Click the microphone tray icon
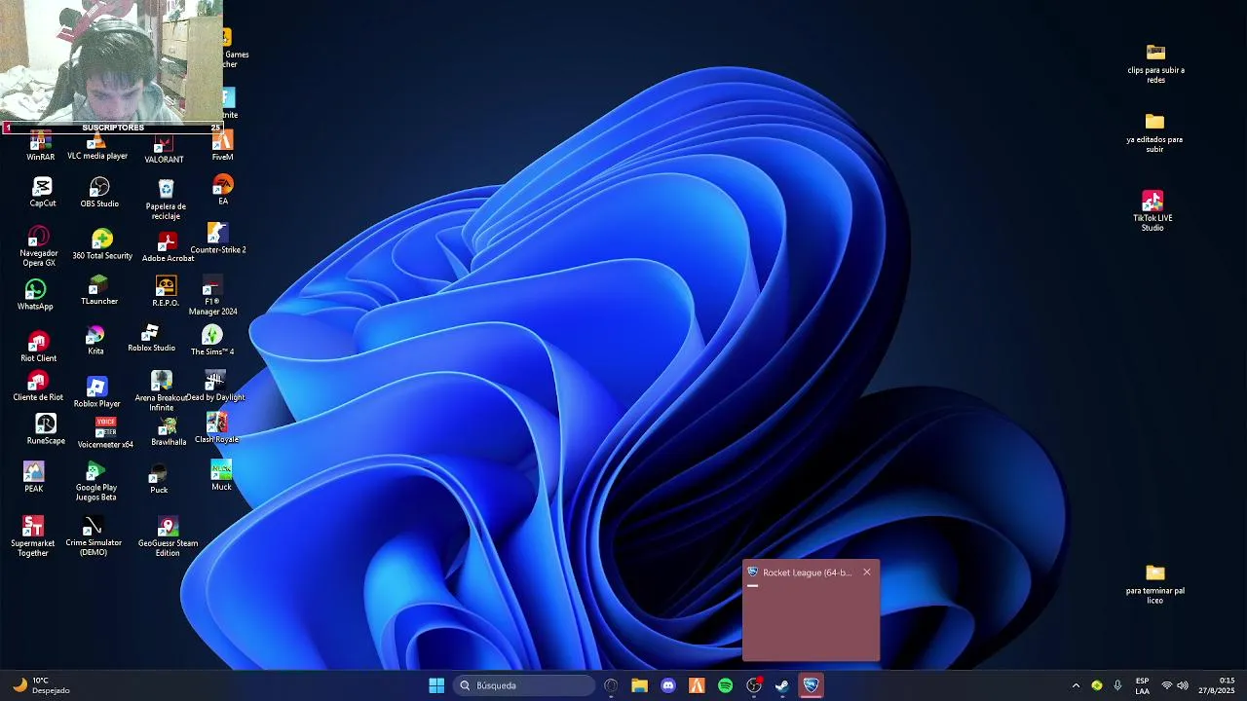The width and height of the screenshot is (1247, 701). (1117, 685)
